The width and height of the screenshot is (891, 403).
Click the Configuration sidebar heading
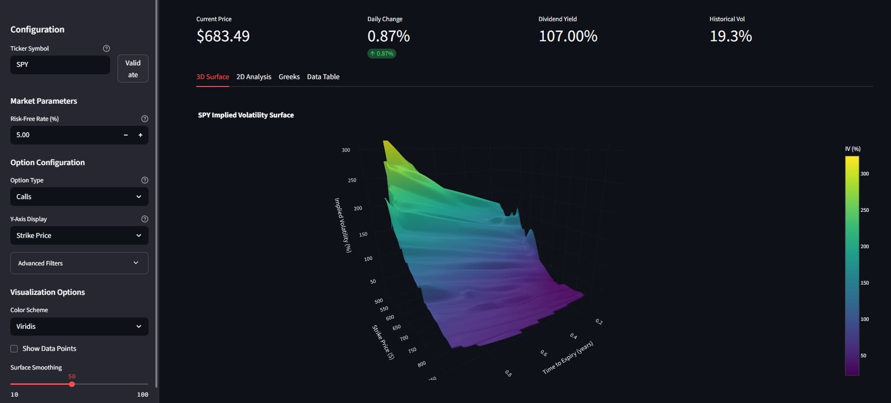pos(37,29)
